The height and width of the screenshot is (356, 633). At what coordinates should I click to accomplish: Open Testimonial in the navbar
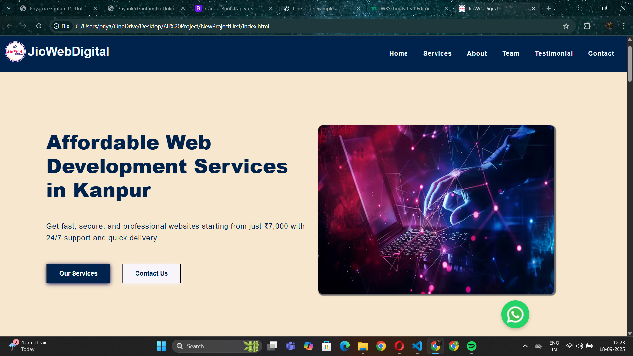[554, 53]
